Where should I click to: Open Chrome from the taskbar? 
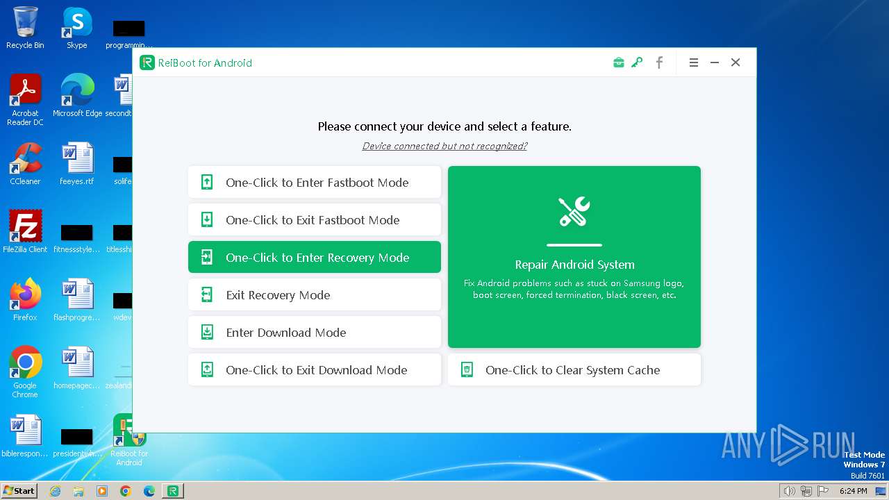(126, 491)
